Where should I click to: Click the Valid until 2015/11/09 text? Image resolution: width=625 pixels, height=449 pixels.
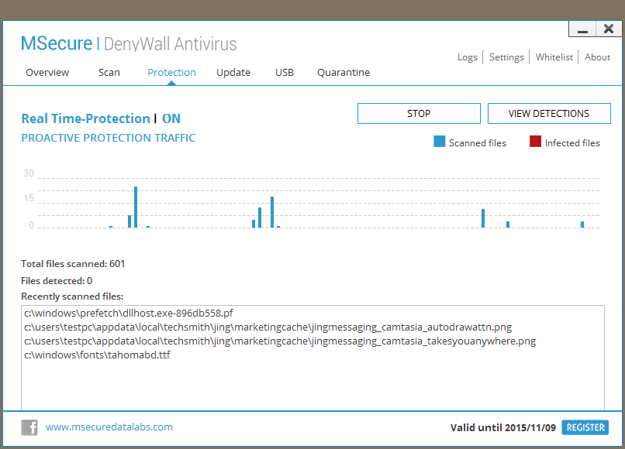pyautogui.click(x=503, y=428)
